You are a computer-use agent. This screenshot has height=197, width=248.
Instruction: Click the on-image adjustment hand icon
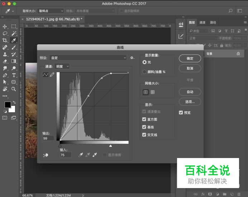coord(46,155)
